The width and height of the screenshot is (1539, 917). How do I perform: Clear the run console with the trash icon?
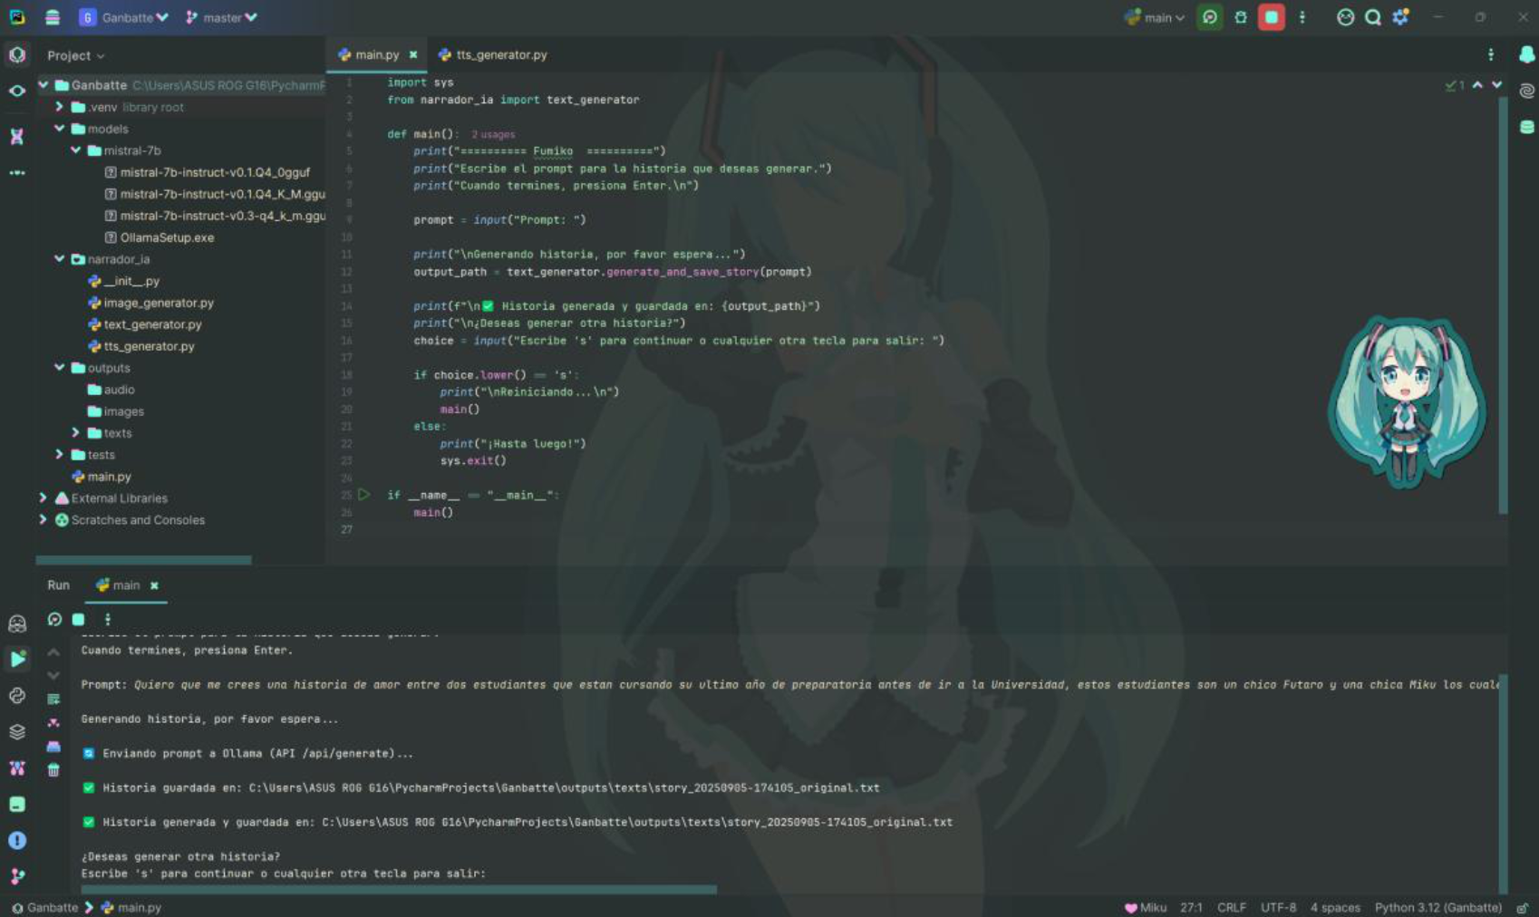click(x=53, y=770)
